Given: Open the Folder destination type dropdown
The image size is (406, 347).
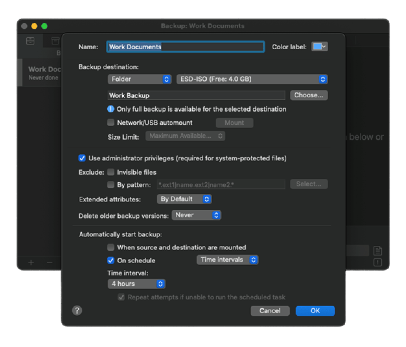Looking at the screenshot, I should tap(139, 79).
